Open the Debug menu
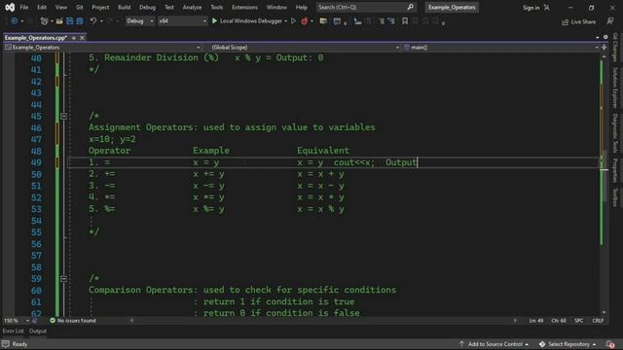The width and height of the screenshot is (623, 350). (147, 7)
